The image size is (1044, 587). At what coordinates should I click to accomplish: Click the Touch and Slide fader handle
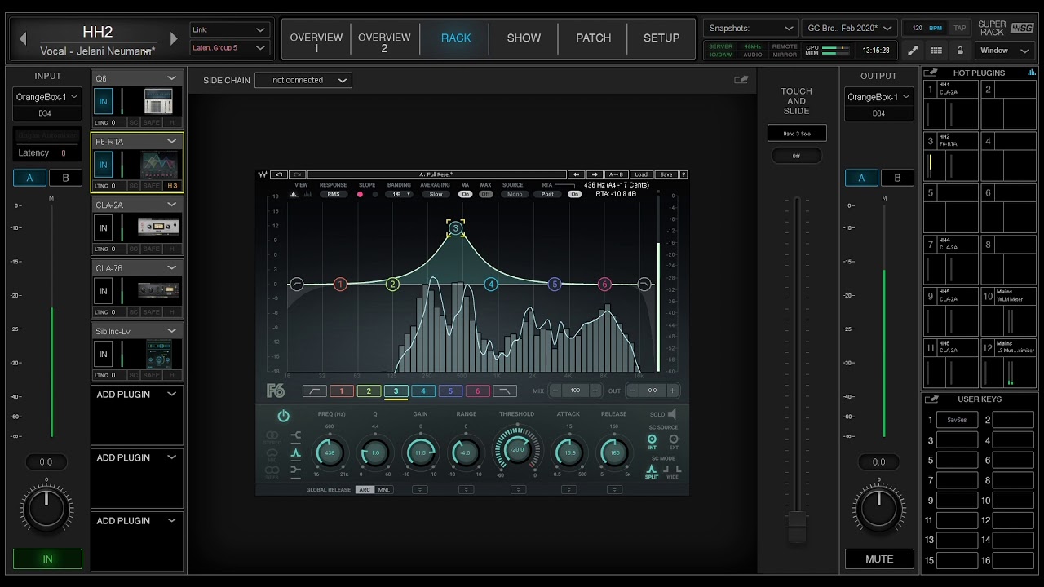(797, 527)
